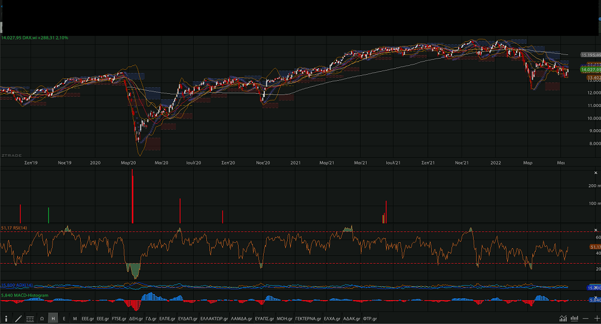
Task: Switch to monthly M timeframe
Action: 75,318
